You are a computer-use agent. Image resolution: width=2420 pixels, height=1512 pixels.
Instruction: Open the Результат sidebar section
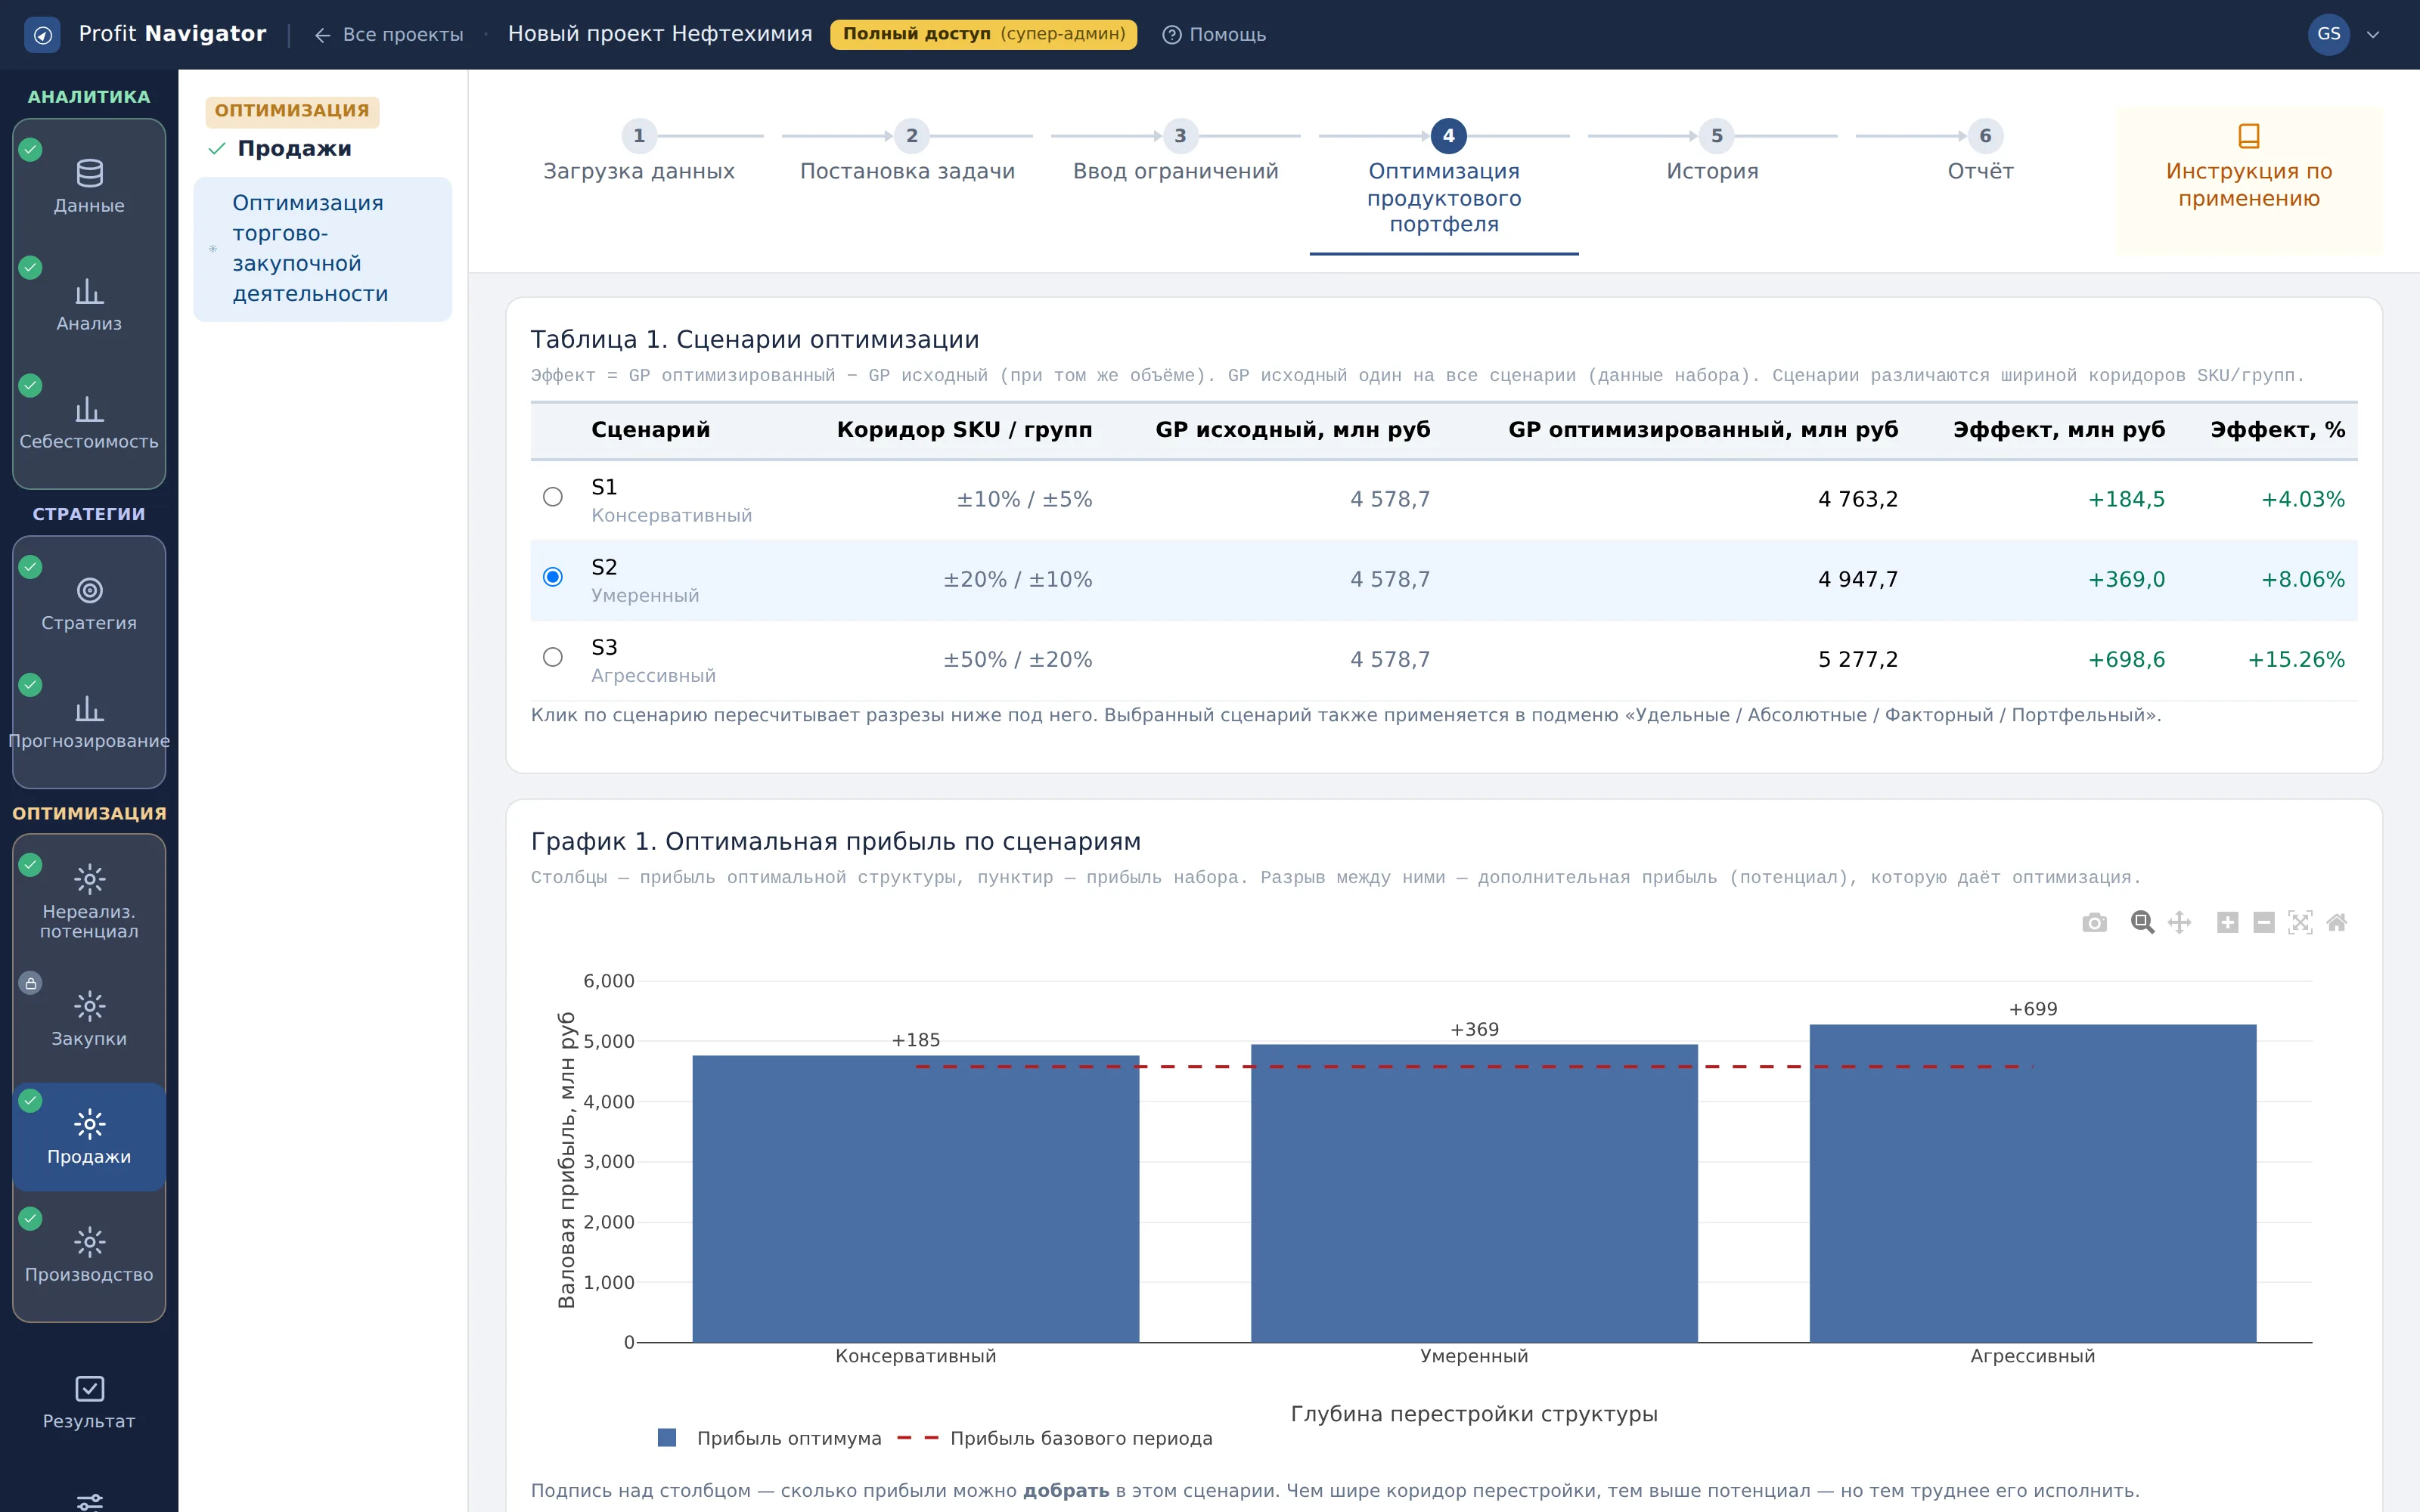89,1403
